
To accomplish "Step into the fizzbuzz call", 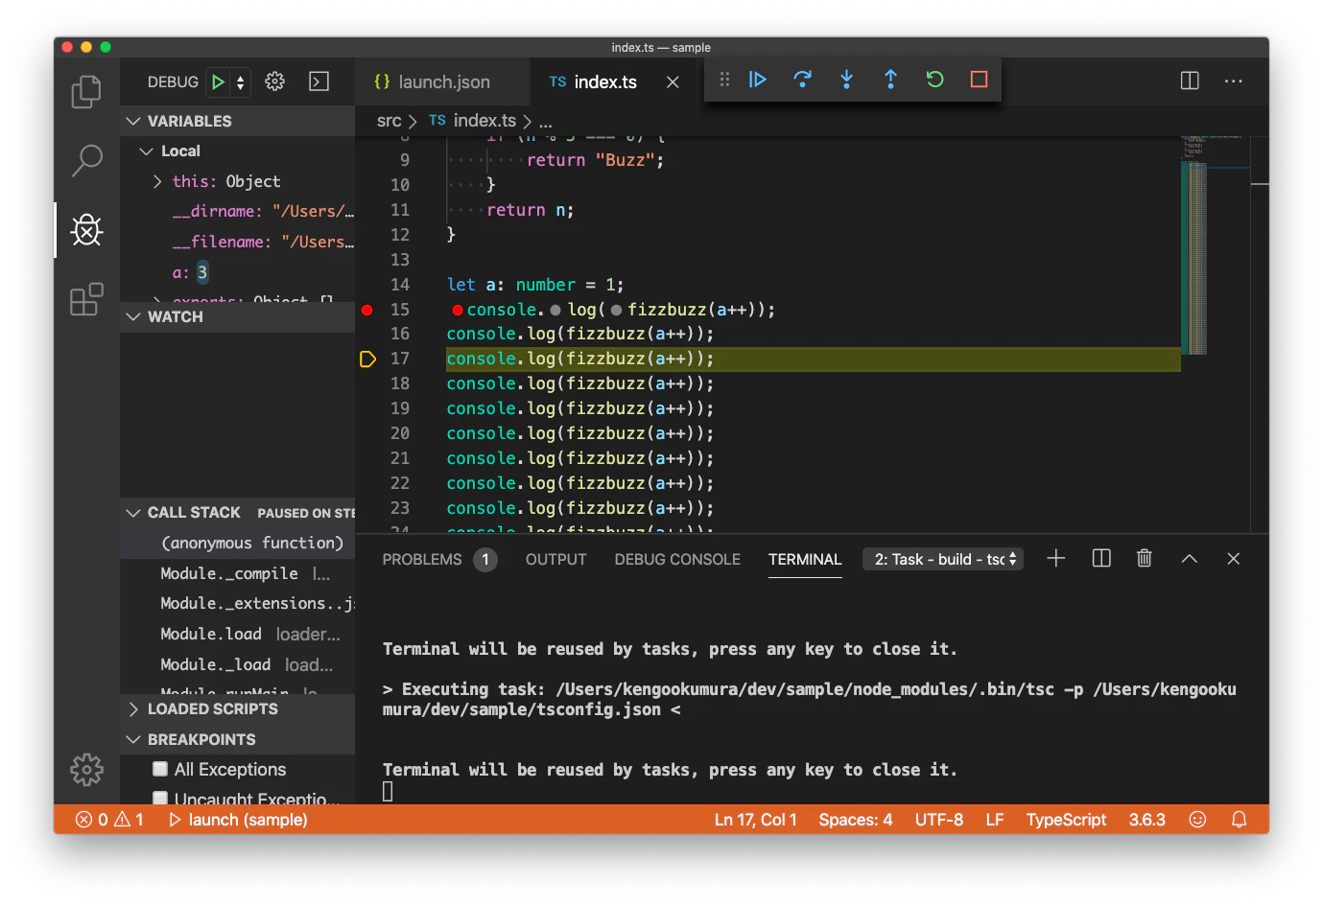I will point(846,80).
